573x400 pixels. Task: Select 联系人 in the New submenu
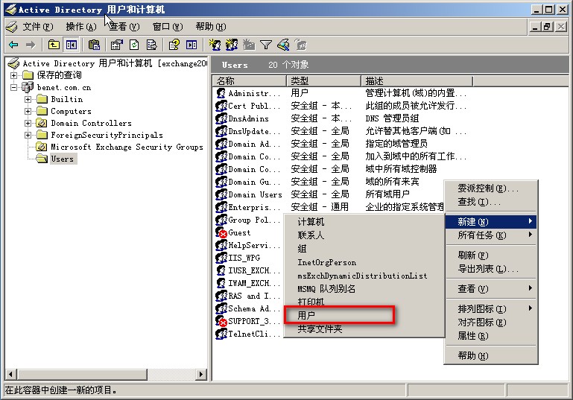(364, 235)
